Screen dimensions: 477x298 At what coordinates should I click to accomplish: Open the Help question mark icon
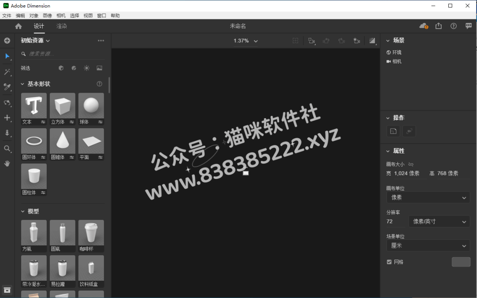click(454, 26)
